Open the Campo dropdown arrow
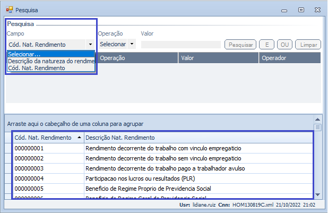 [90, 45]
